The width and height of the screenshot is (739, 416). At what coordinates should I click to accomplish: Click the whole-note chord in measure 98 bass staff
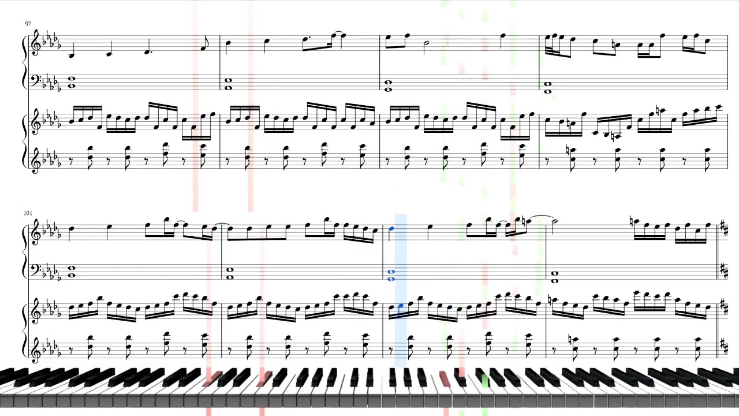click(x=229, y=84)
